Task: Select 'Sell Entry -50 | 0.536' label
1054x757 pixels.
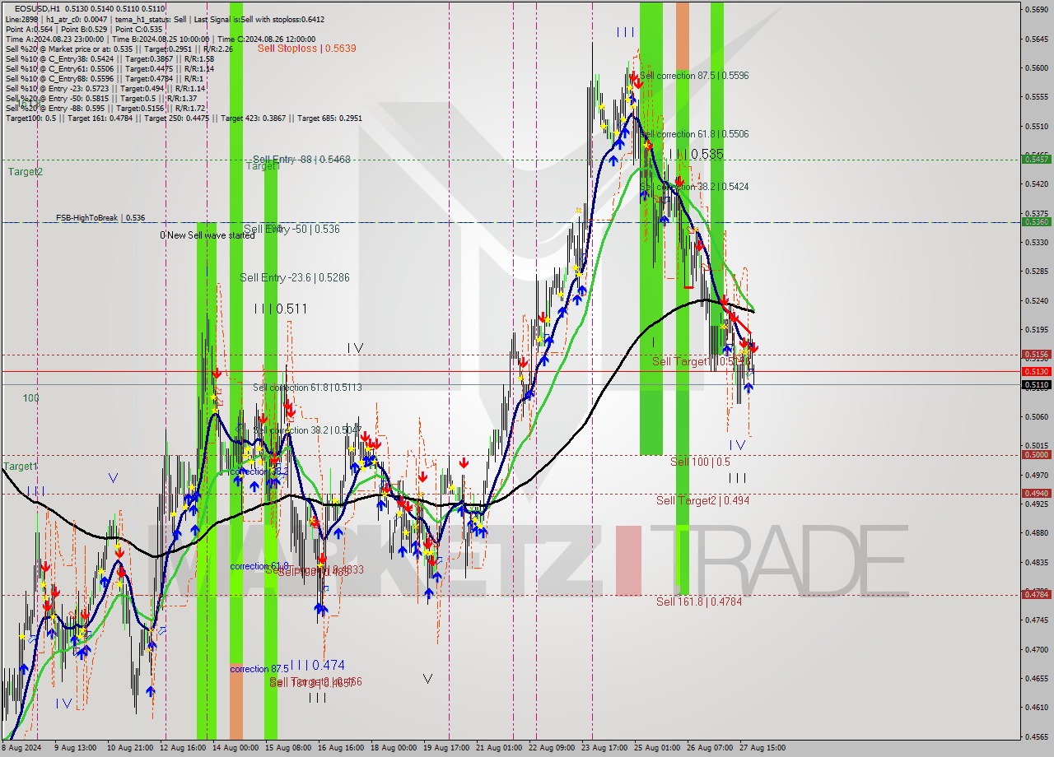Action: [x=291, y=229]
